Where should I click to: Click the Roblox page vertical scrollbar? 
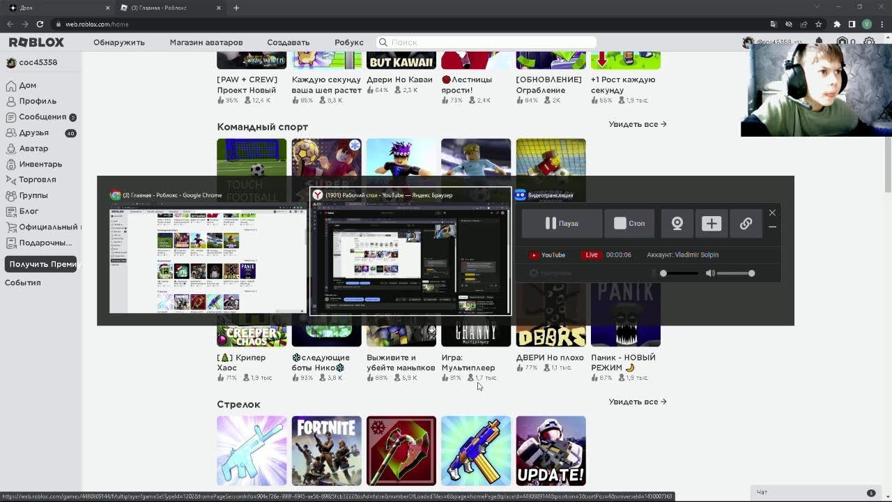click(887, 165)
